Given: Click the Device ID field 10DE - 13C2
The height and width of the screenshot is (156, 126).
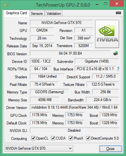Looking at the screenshot, I should tap(41, 61).
